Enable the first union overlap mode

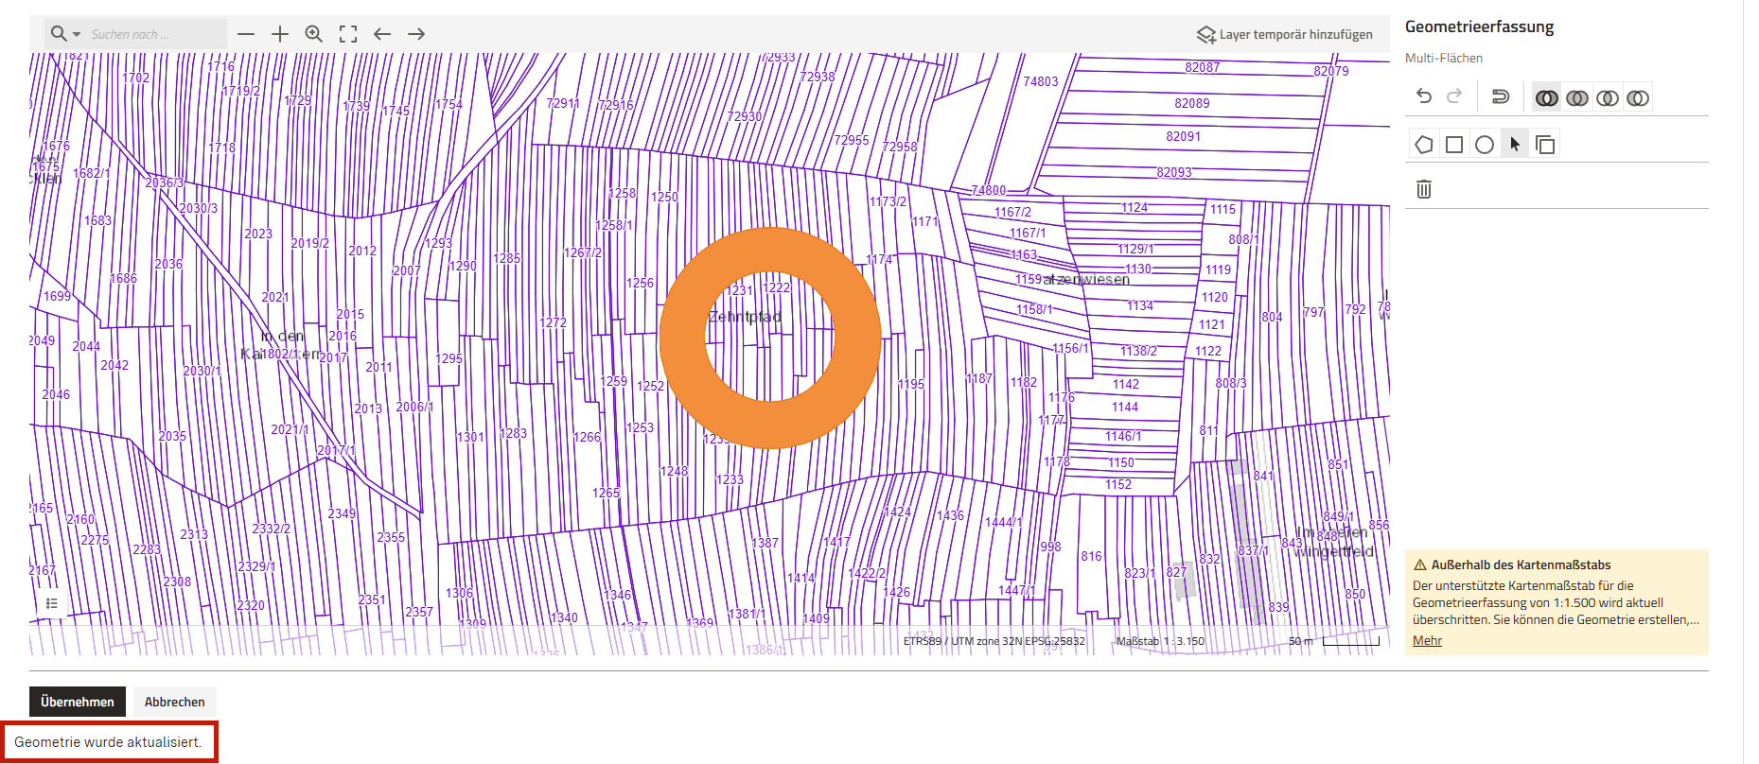(x=1547, y=97)
